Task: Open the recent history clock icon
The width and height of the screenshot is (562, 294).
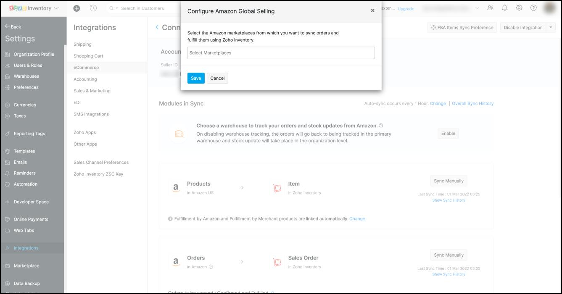Action: point(93,8)
